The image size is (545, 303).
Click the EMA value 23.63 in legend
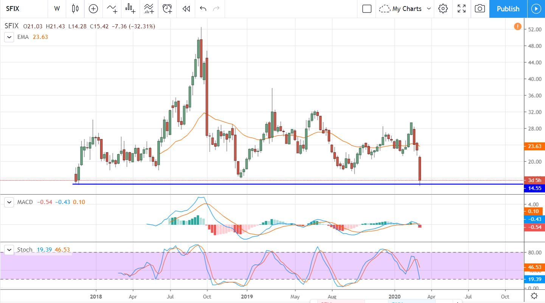coord(40,37)
